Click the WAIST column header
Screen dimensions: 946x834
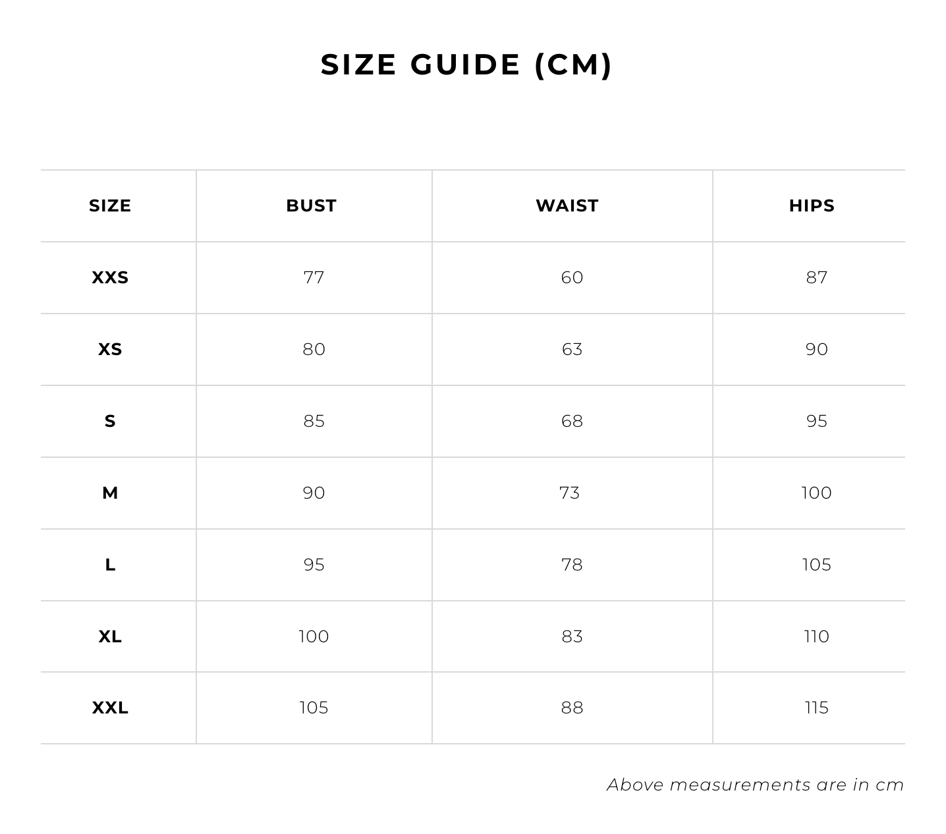point(567,206)
